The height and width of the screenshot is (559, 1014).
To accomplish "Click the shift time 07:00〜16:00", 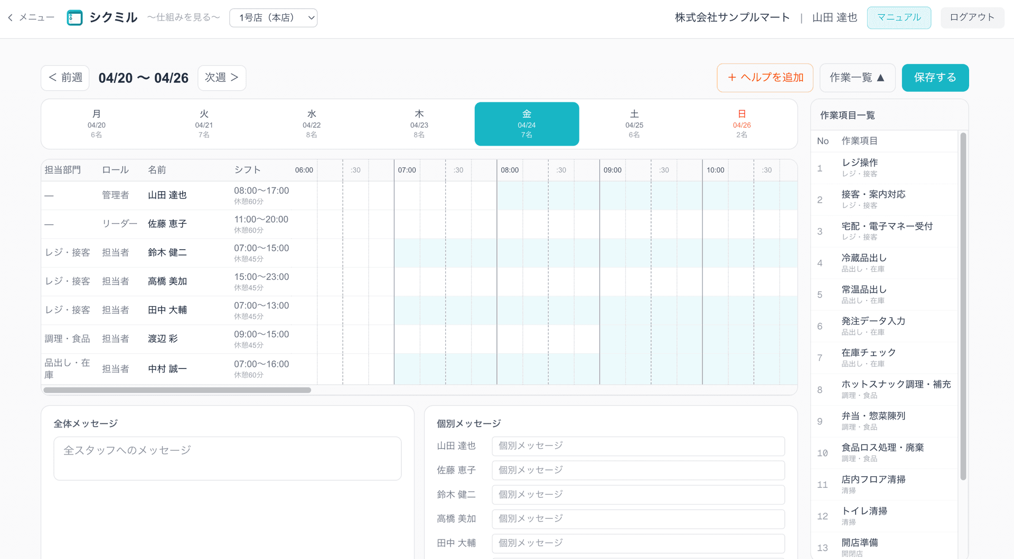I will [x=261, y=364].
